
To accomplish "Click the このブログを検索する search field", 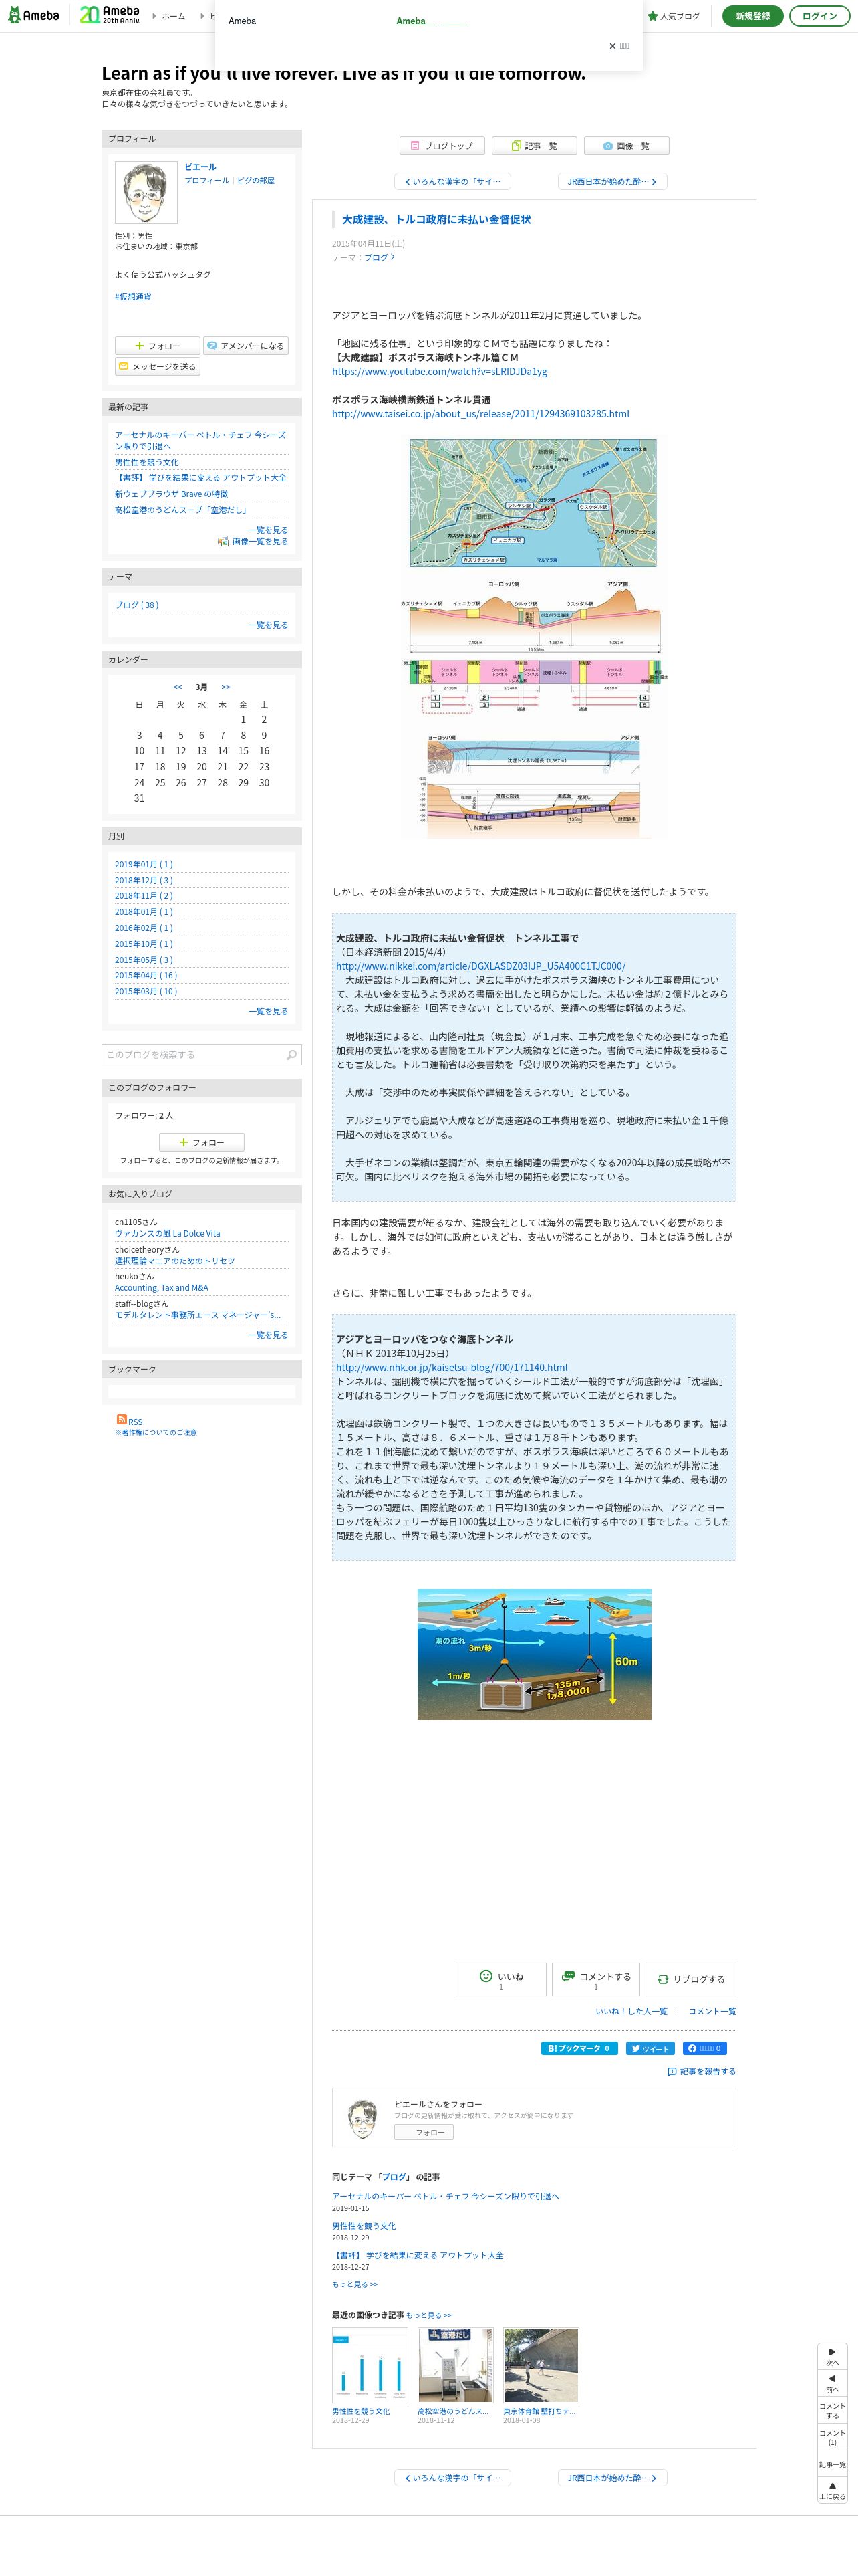I will 192,1054.
